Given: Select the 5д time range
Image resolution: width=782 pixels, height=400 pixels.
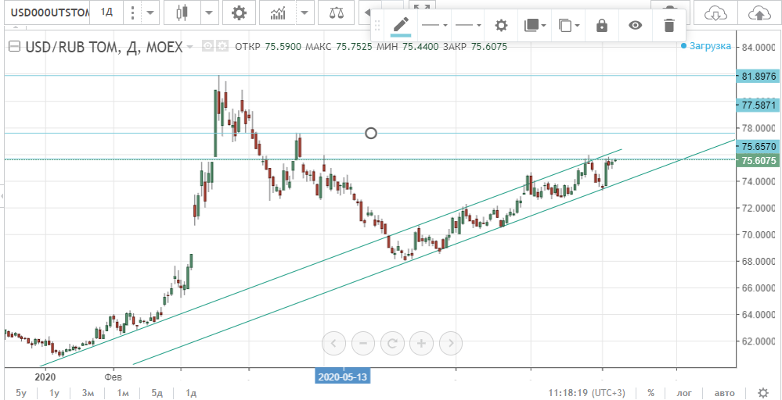Looking at the screenshot, I should pos(157,393).
